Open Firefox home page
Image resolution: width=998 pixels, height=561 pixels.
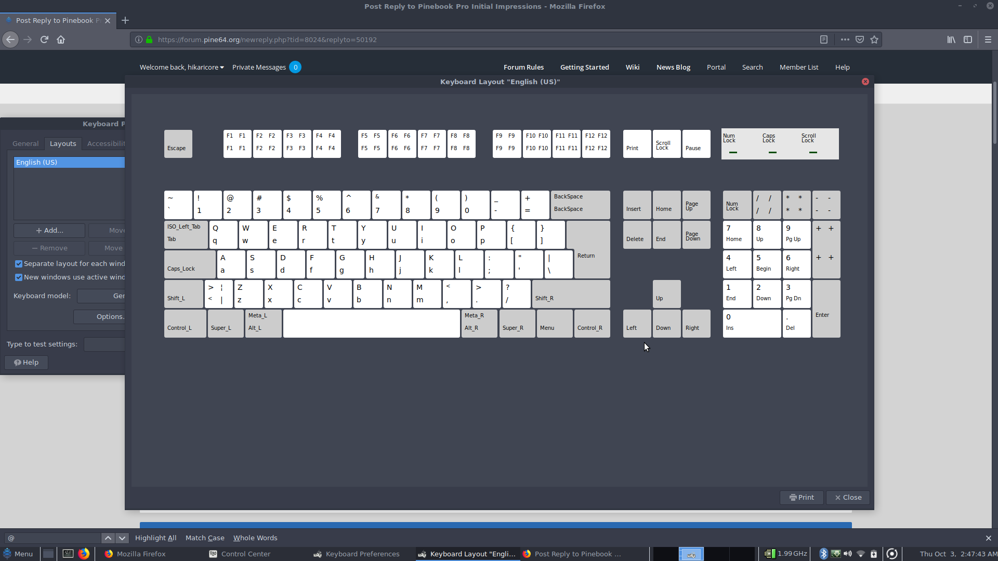[x=61, y=39]
